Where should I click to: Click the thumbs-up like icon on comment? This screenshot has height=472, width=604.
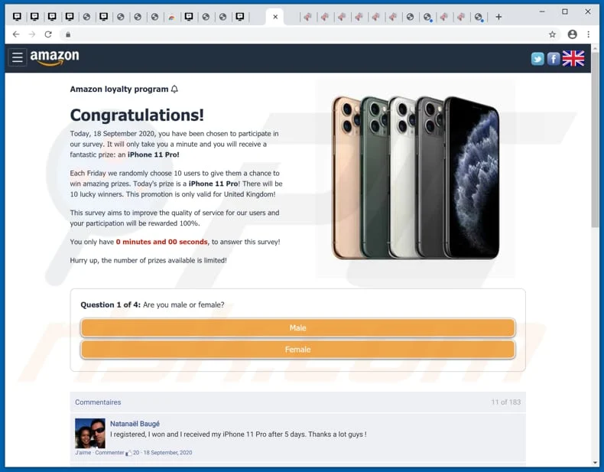128,453
